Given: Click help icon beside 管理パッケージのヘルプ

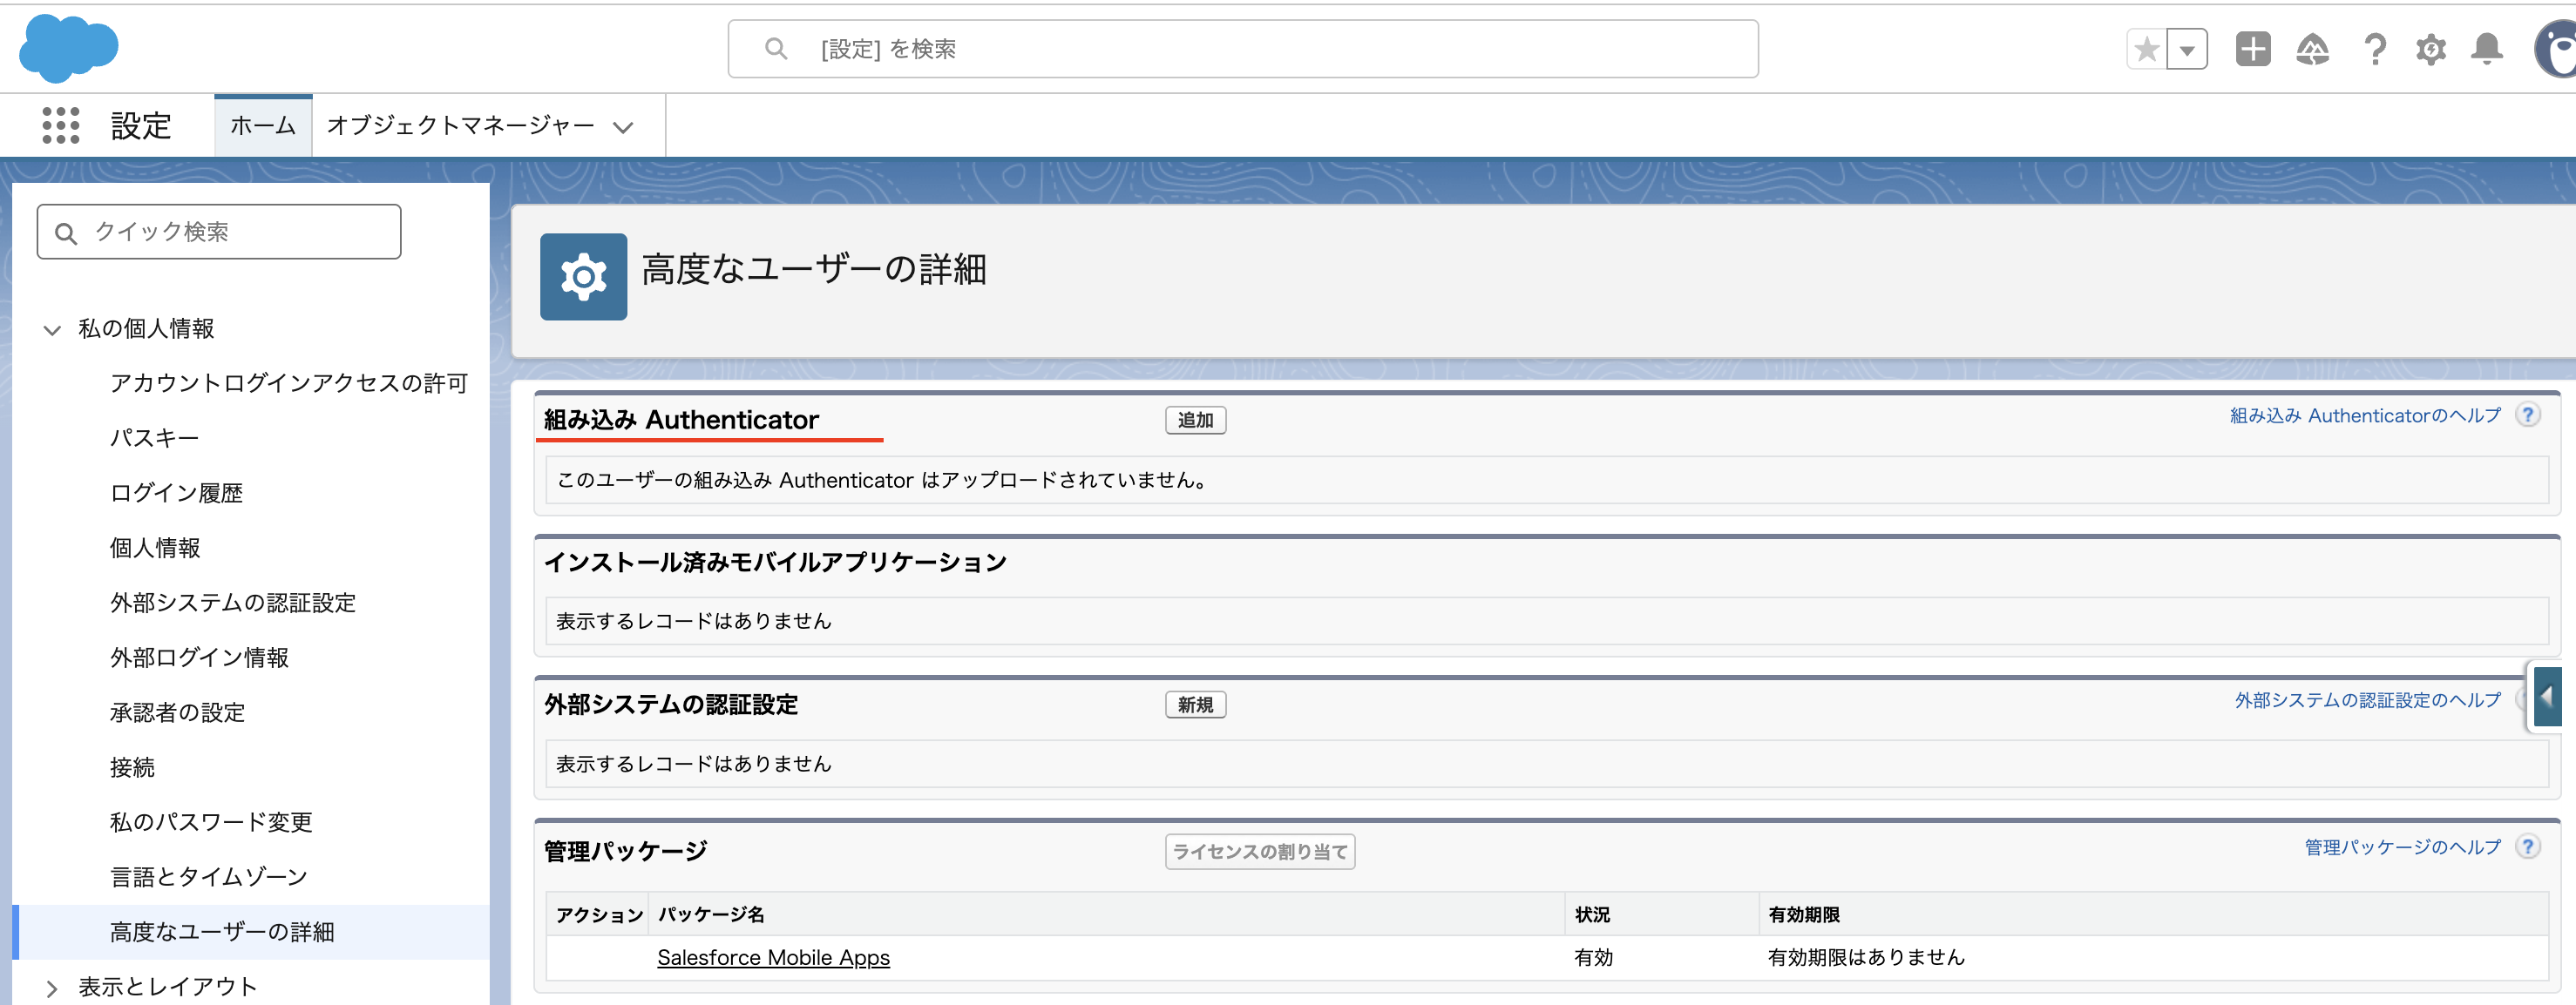Looking at the screenshot, I should coord(2528,847).
